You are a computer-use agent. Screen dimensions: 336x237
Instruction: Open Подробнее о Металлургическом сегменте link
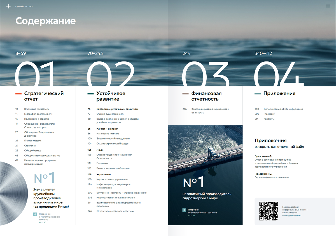pos(49,218)
